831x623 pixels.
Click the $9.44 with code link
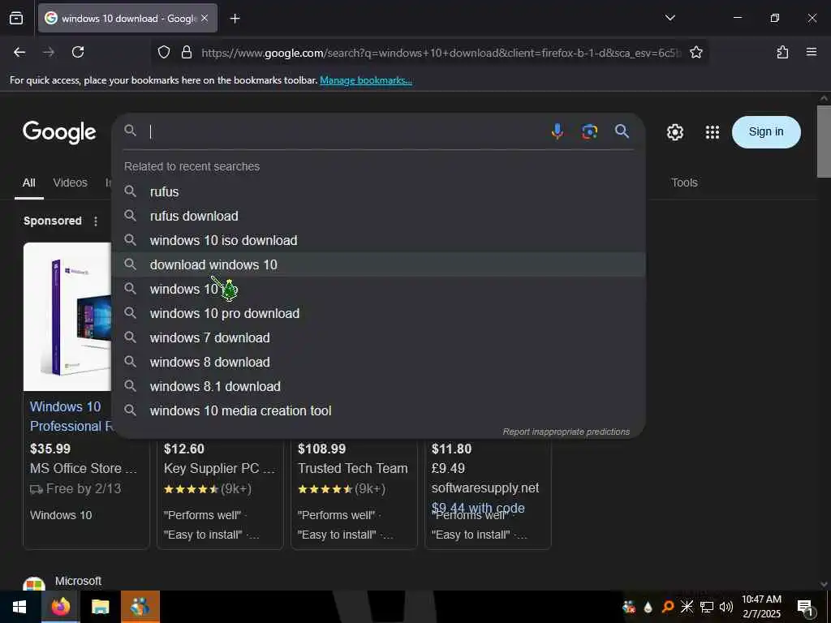[x=478, y=507]
